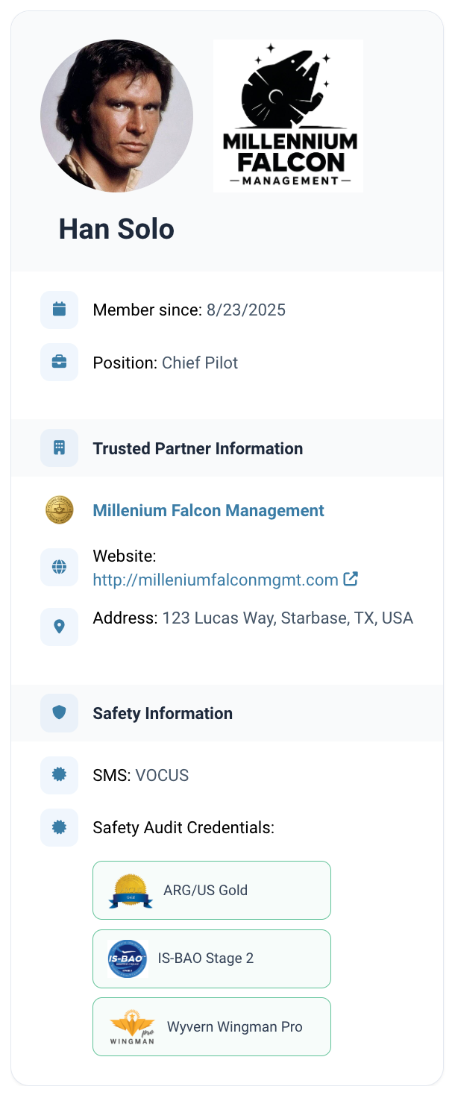Image resolution: width=455 pixels, height=1098 pixels.
Task: Select the Wyvern Wingman Pro credential card
Action: 211,1026
